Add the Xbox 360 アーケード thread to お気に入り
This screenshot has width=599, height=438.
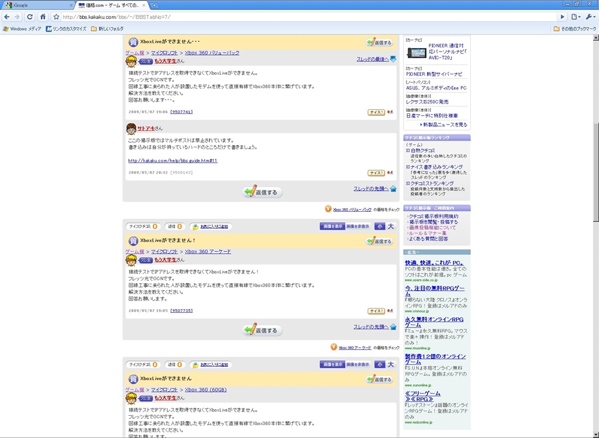coord(211,226)
